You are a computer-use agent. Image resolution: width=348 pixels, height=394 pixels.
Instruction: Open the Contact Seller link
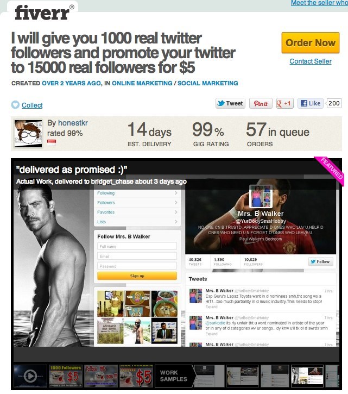[x=311, y=61]
